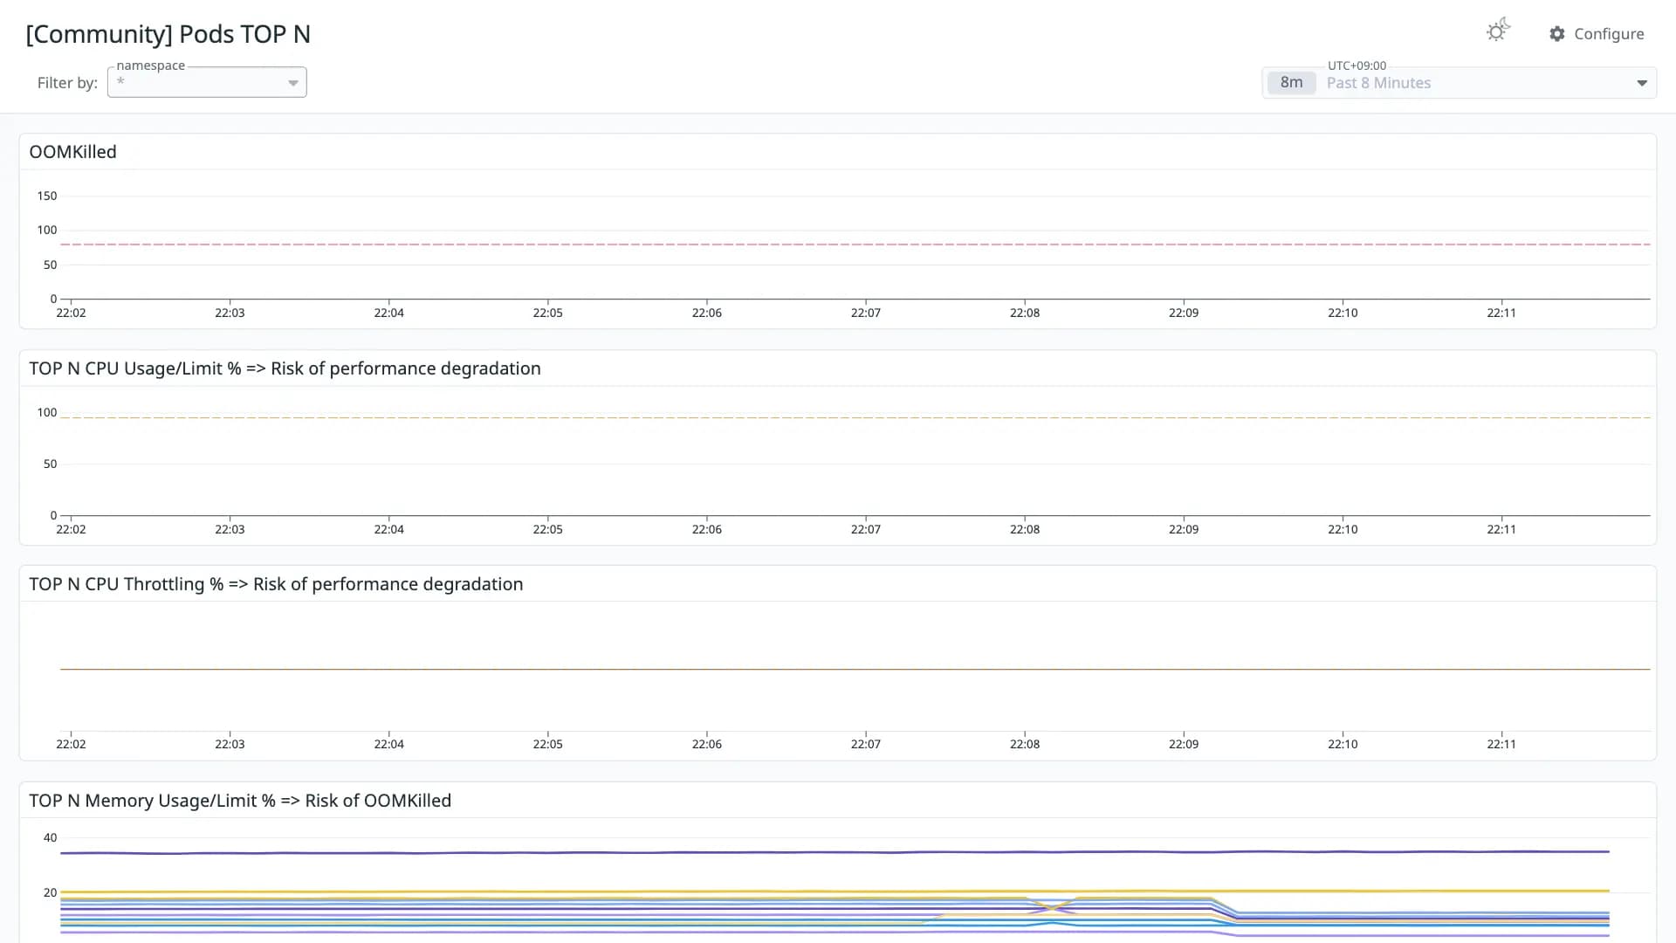Viewport: 1676px width, 943px height.
Task: Click the 22:06 tick in OOMKilled graph
Action: (x=707, y=313)
